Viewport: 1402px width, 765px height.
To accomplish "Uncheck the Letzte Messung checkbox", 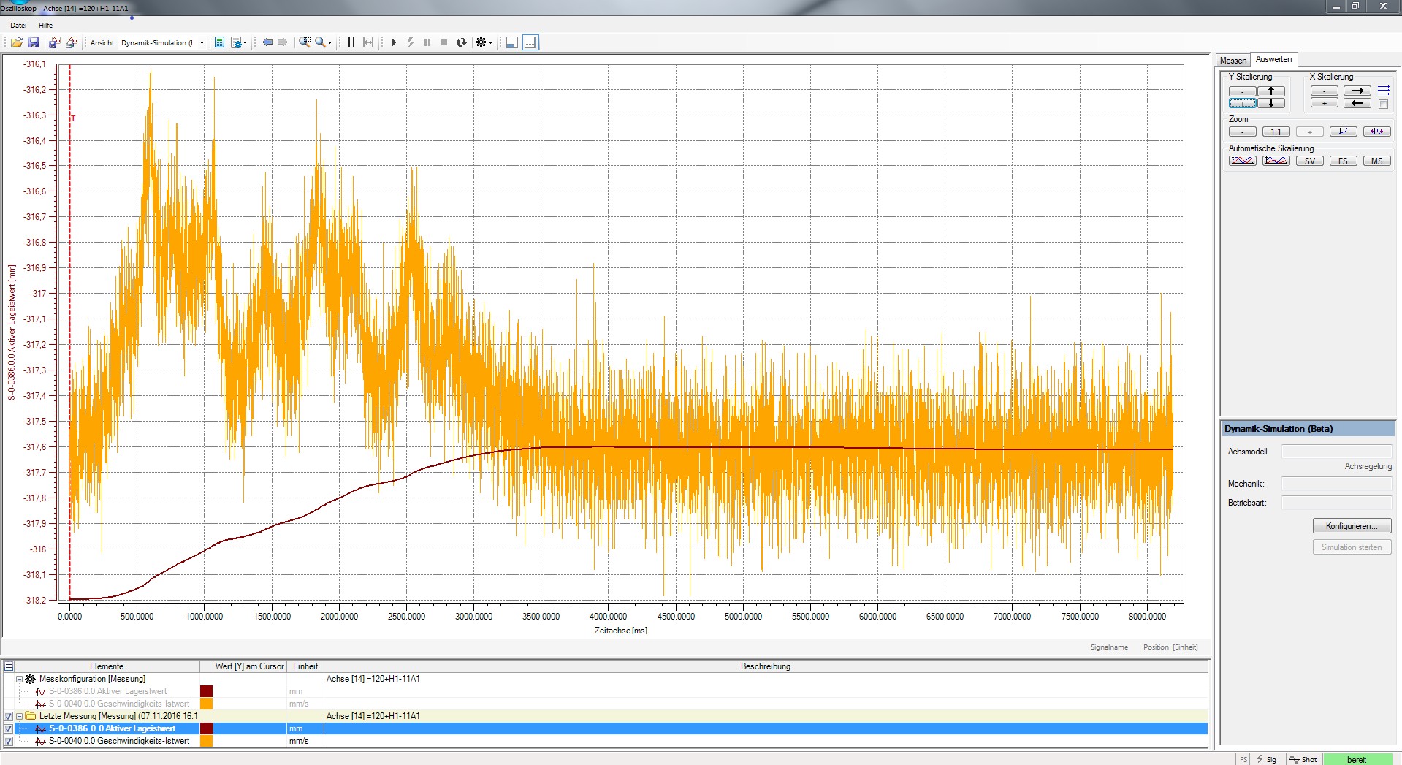I will pyautogui.click(x=9, y=716).
